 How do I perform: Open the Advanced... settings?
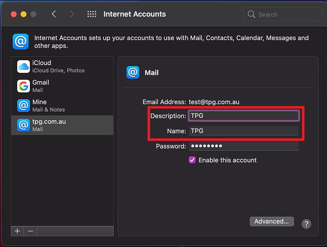272,222
